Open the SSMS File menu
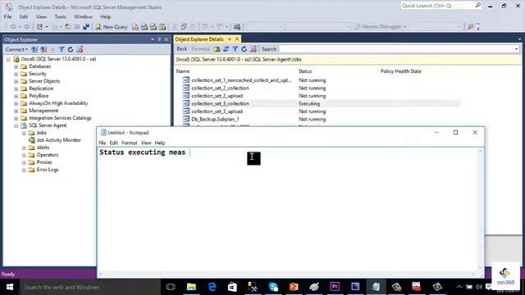The image size is (525, 295). coord(7,16)
